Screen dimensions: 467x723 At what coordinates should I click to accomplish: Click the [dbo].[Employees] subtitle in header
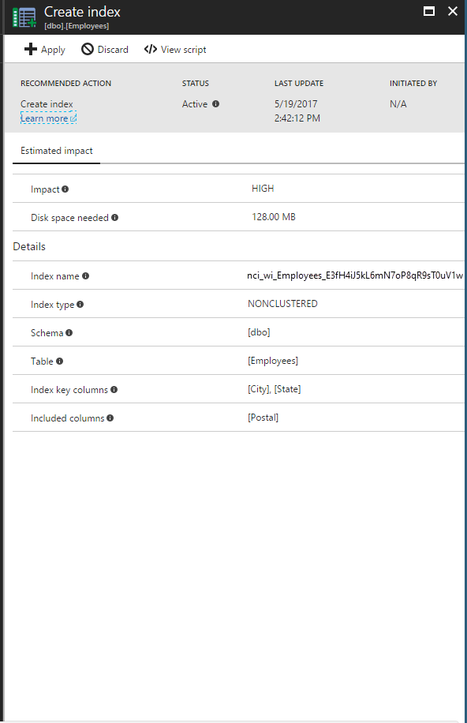click(77, 26)
